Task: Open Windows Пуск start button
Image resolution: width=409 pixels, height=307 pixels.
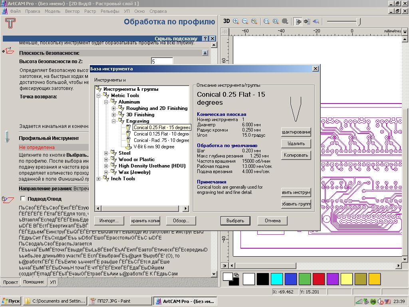Action: (10, 301)
